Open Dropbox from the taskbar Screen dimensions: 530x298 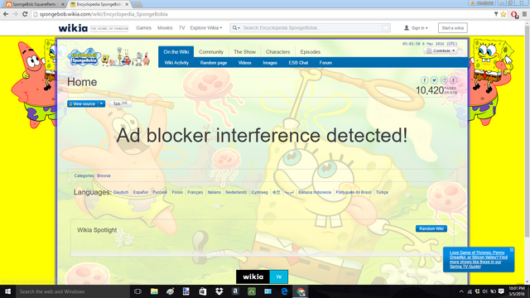coord(219,291)
